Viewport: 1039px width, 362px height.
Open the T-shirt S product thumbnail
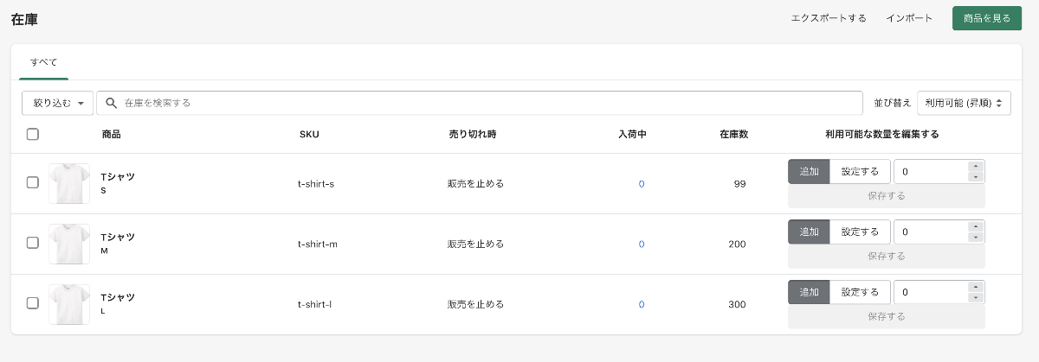coord(69,183)
